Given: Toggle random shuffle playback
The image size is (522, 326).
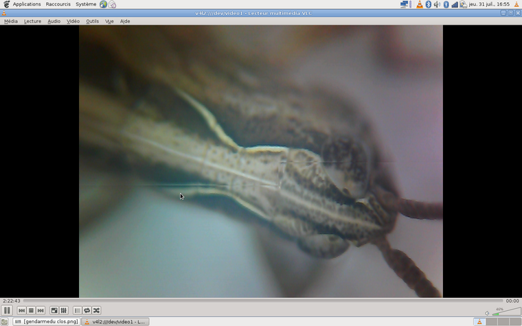Looking at the screenshot, I should (96, 310).
